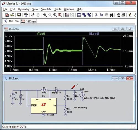
Task: Click the 280mA right axis label
Action: coord(128,36)
